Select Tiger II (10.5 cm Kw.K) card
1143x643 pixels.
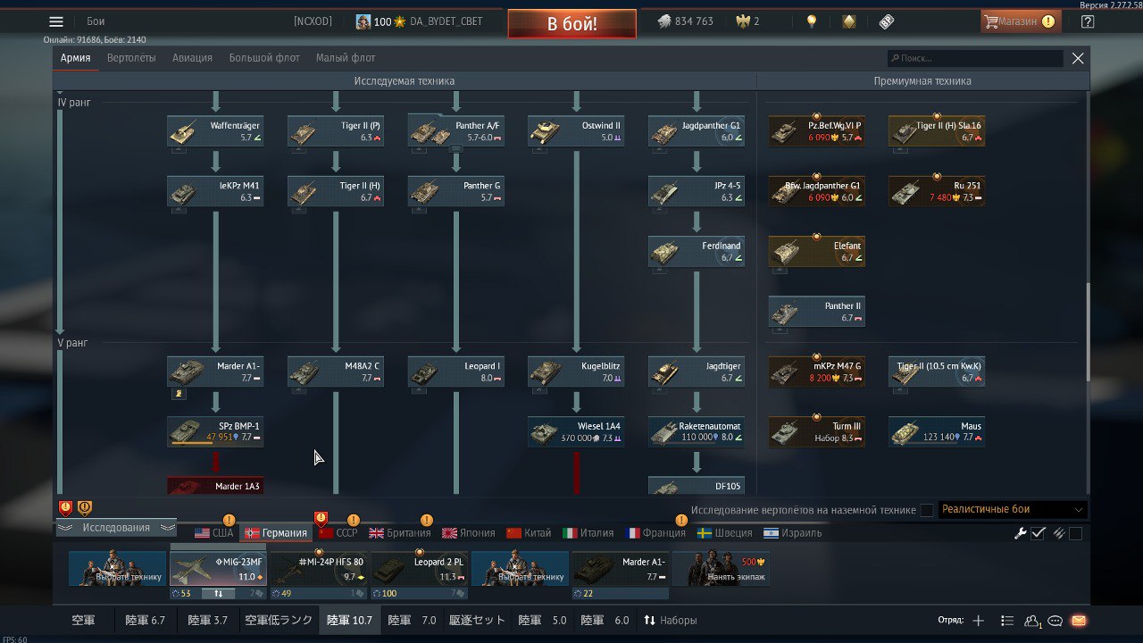coord(937,372)
